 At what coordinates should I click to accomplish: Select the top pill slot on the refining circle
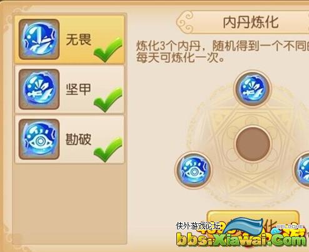pyautogui.click(x=252, y=89)
